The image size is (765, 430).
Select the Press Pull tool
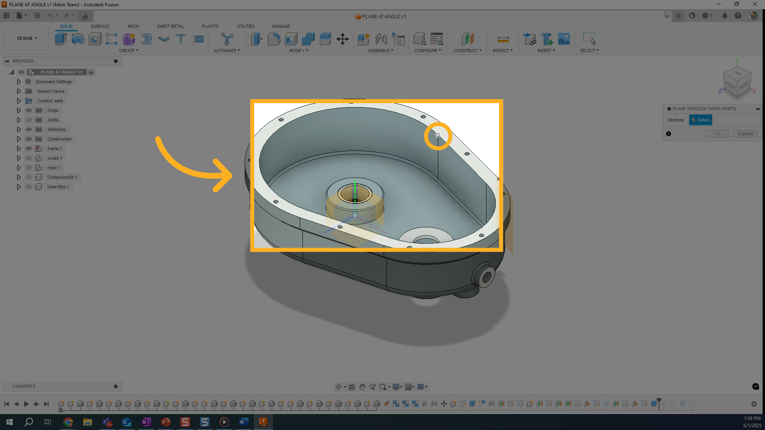[257, 39]
